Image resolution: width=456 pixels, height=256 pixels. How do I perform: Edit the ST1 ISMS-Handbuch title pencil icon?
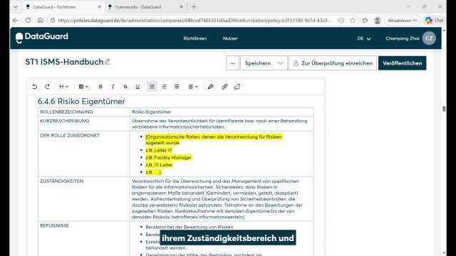pyautogui.click(x=108, y=62)
